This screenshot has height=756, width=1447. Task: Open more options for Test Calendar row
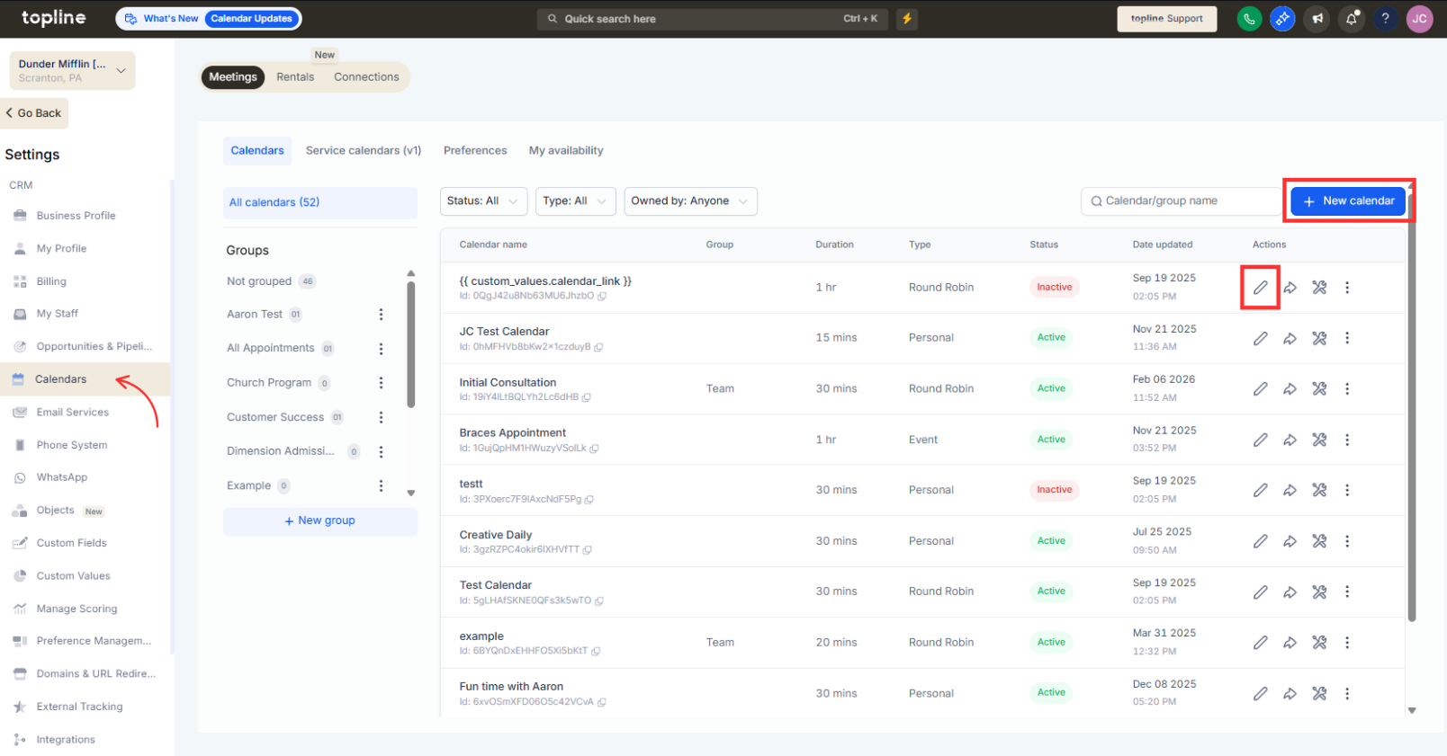1347,591
